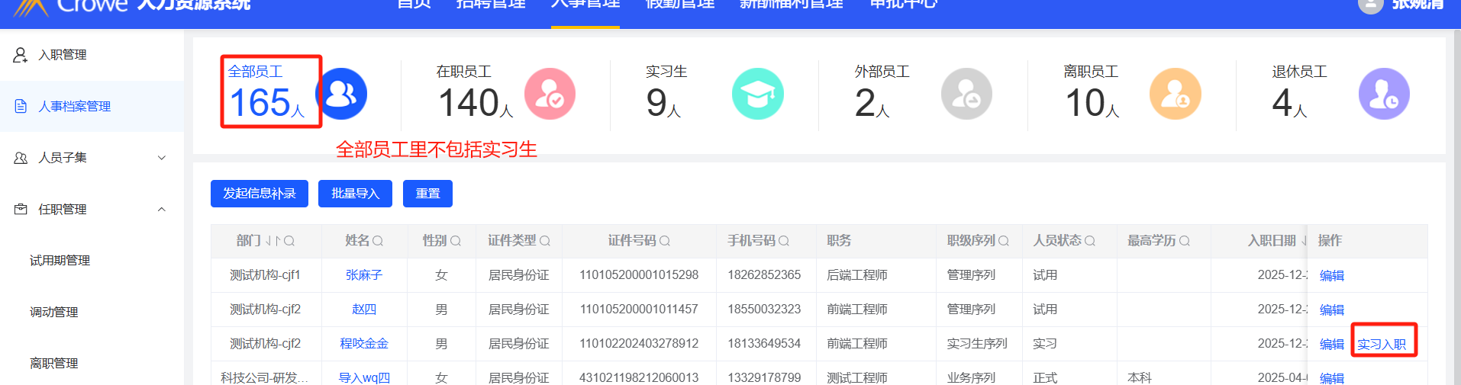Open 调动管理 in the sidebar
The height and width of the screenshot is (385, 1461).
[x=53, y=312]
